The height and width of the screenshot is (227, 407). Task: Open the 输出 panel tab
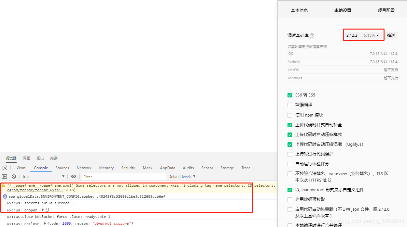(x=40, y=158)
